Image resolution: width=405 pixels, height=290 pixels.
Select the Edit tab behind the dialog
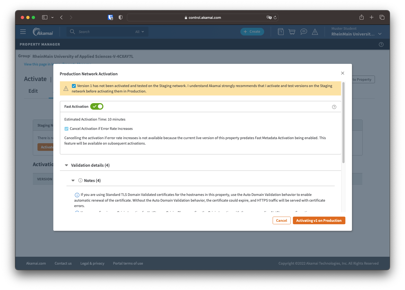[33, 91]
